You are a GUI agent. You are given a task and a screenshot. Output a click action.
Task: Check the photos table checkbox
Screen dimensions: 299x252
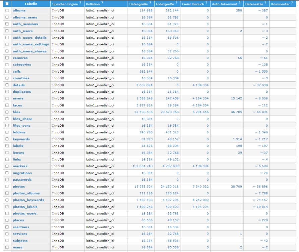pyautogui.click(x=7, y=186)
